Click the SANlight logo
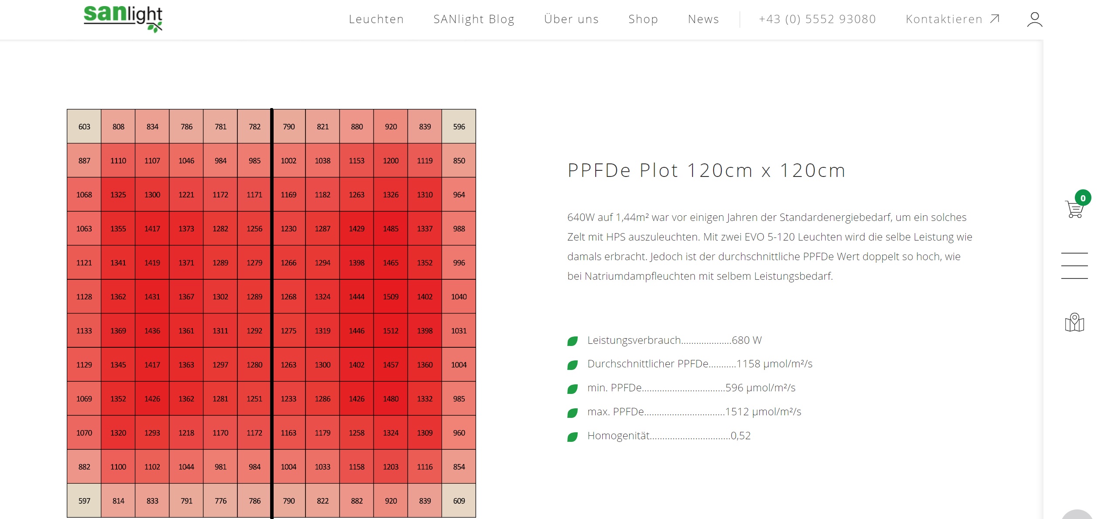Screen dimensions: 1108x519 tap(123, 18)
